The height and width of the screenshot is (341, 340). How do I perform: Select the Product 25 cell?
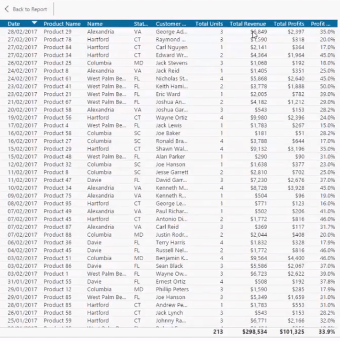tap(57, 63)
